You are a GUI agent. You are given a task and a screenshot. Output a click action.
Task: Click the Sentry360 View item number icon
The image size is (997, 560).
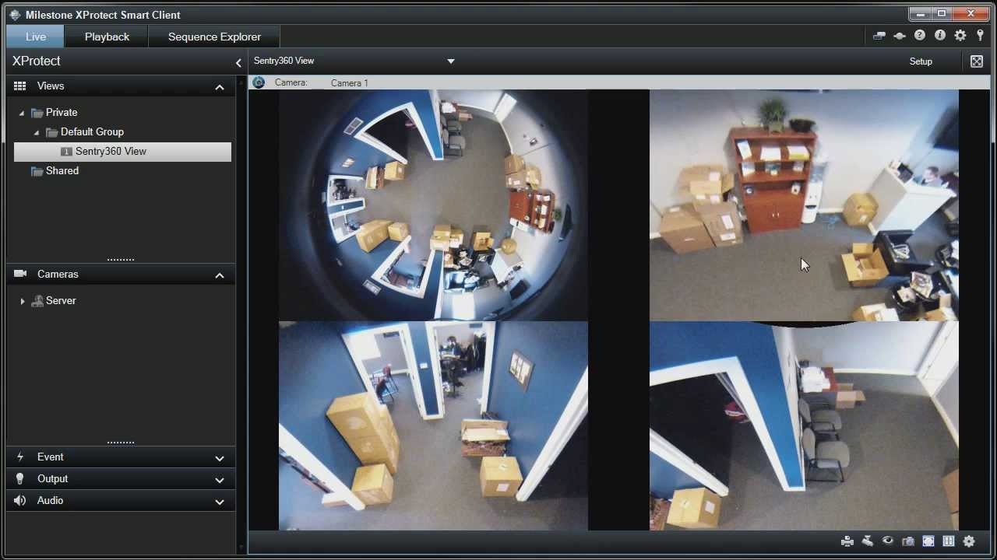tap(66, 152)
